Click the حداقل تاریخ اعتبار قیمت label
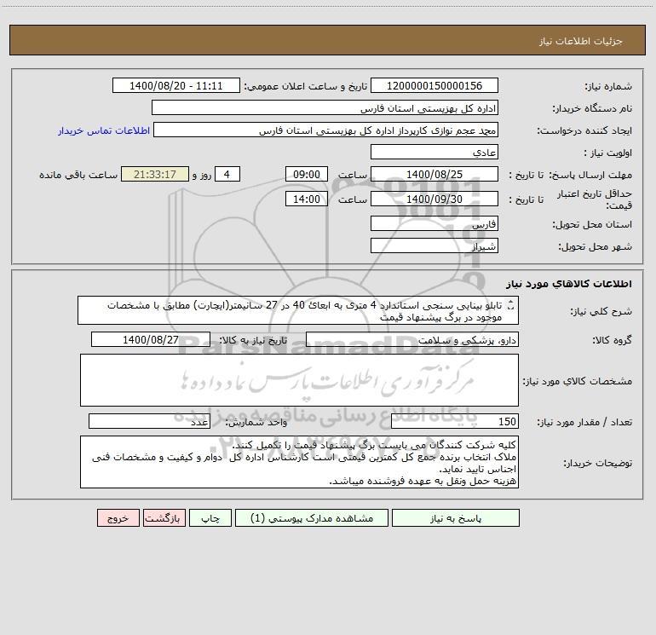 coord(595,199)
